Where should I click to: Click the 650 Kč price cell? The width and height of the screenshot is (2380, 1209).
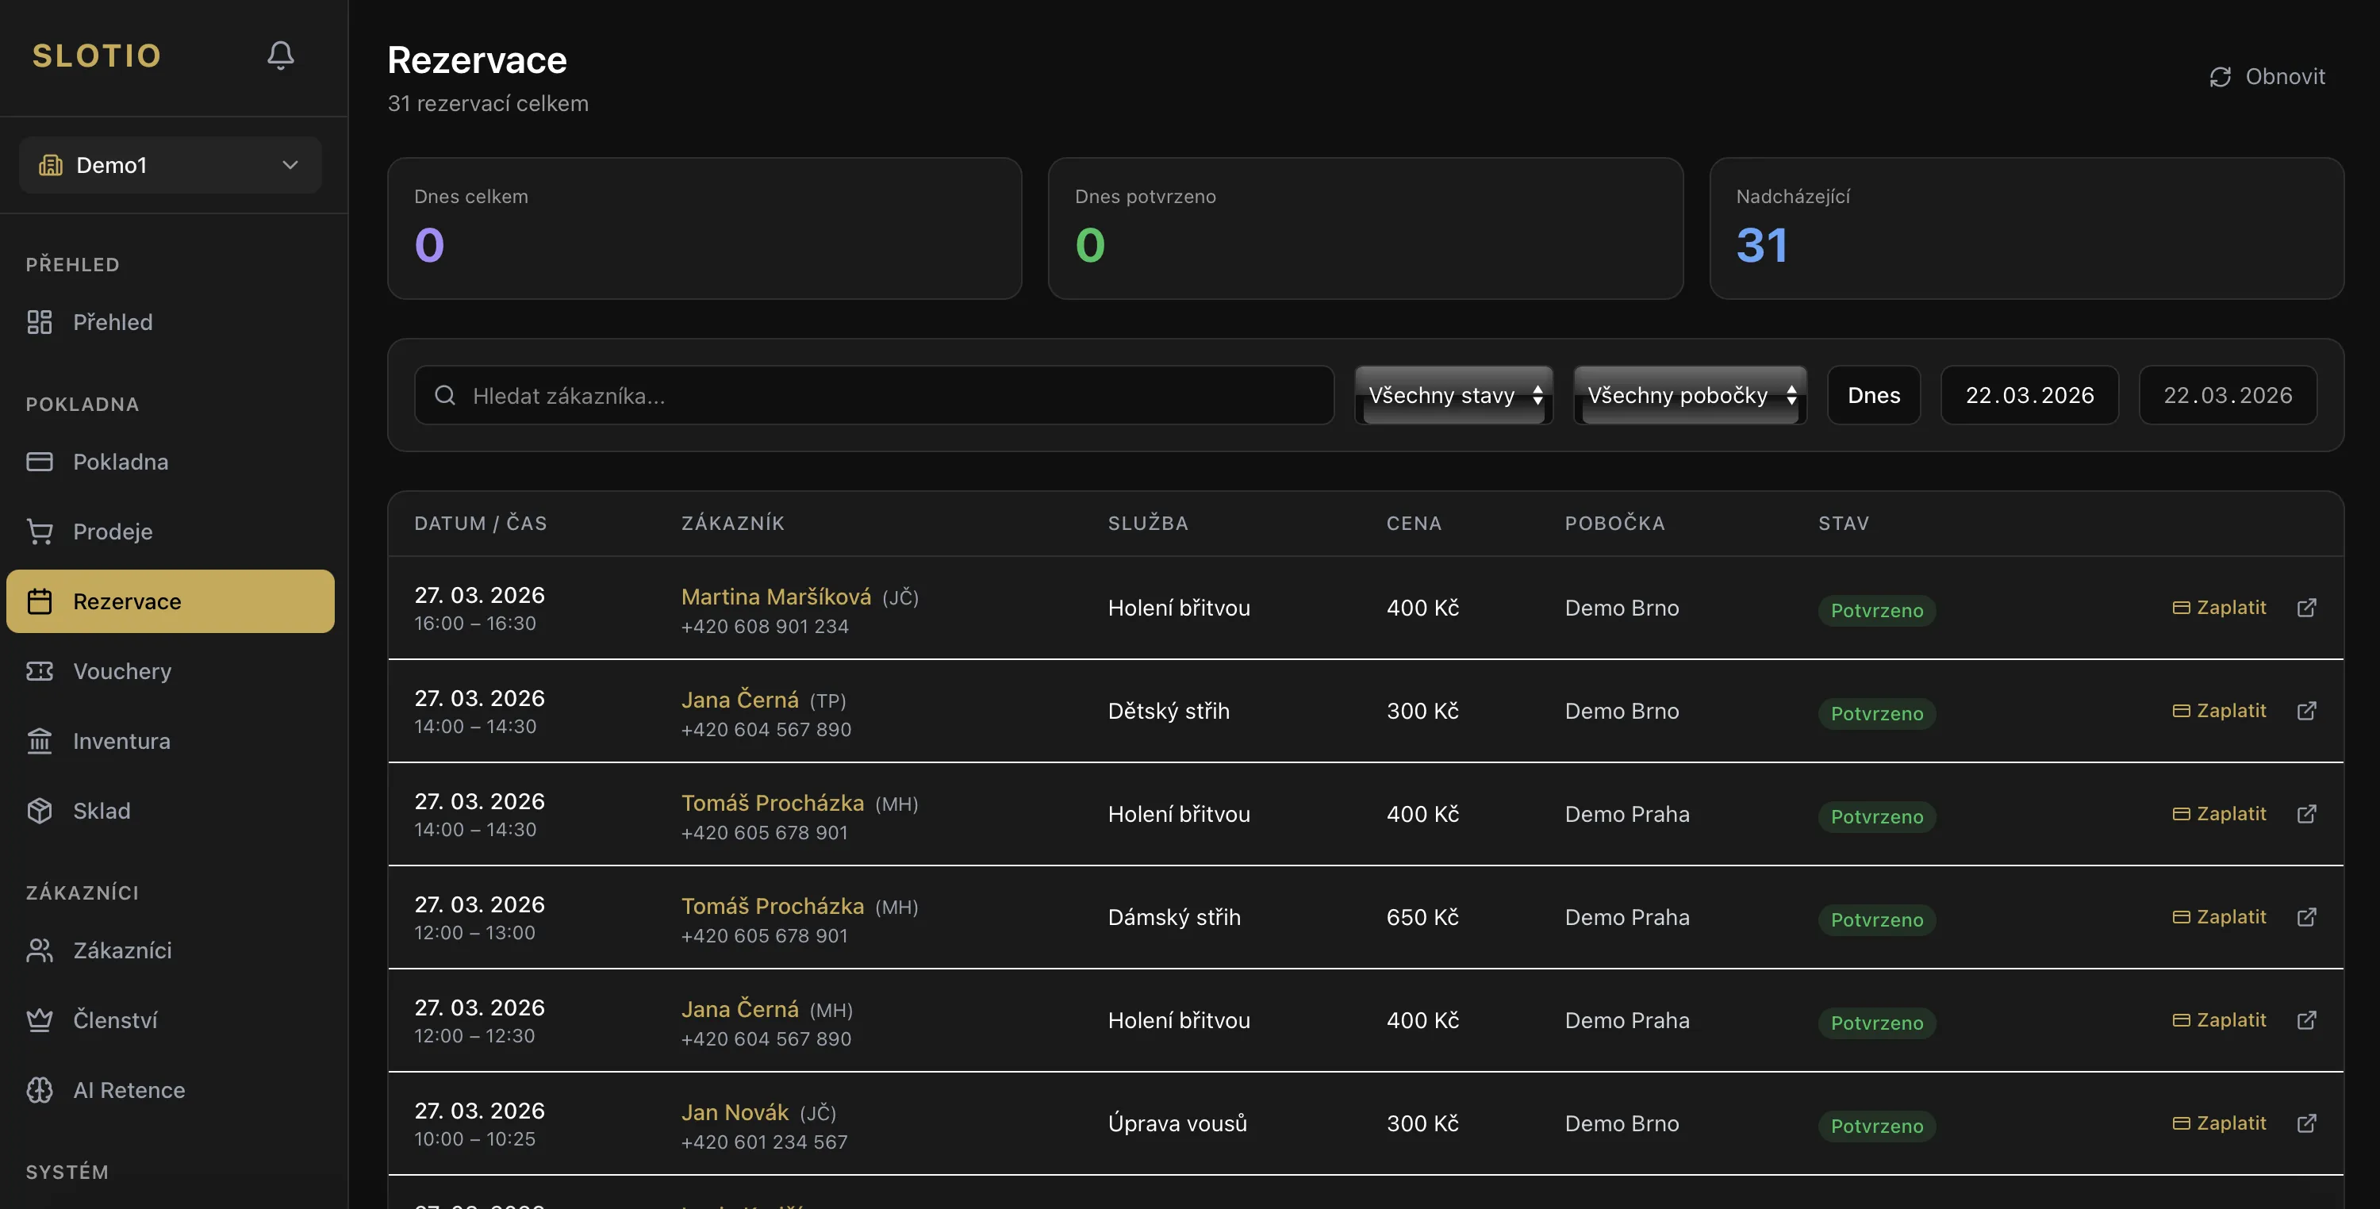[x=1422, y=917]
